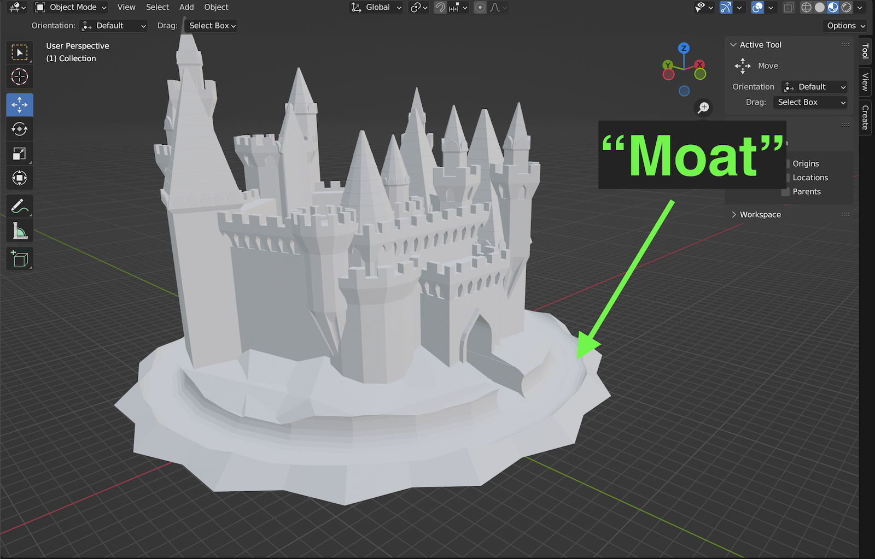This screenshot has width=875, height=559.
Task: Enable the Parents checkbox
Action: [785, 192]
